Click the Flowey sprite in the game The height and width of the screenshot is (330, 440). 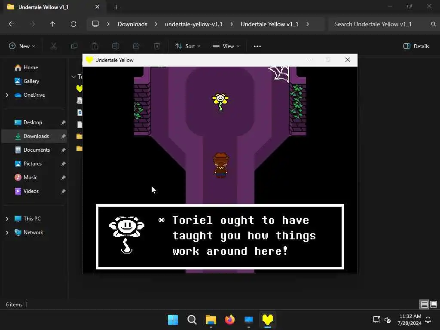tap(220, 102)
